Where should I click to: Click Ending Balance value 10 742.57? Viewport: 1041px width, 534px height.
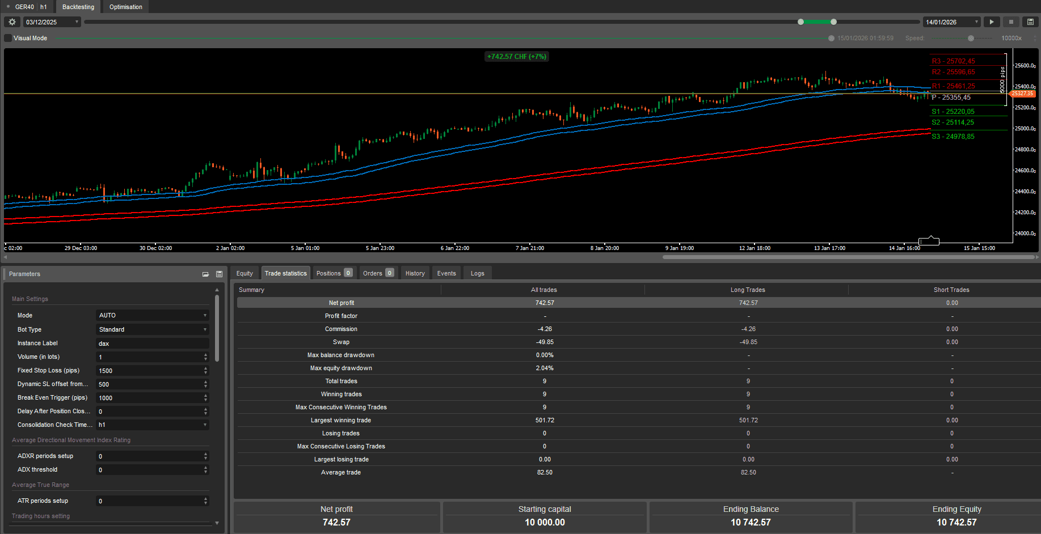(751, 522)
